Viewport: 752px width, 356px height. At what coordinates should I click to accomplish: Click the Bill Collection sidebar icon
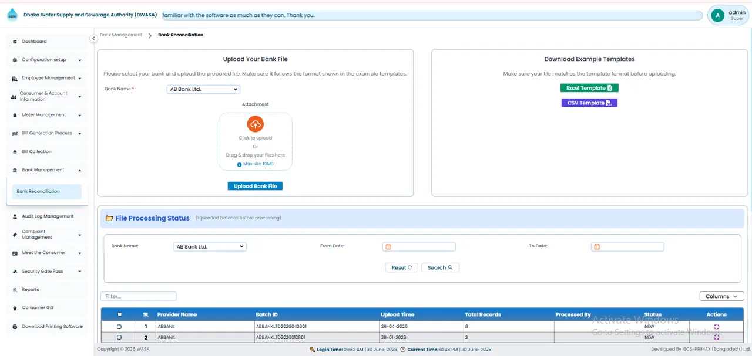point(15,152)
